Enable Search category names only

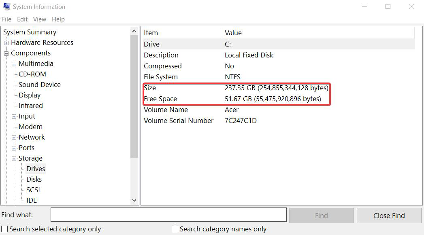(175, 229)
